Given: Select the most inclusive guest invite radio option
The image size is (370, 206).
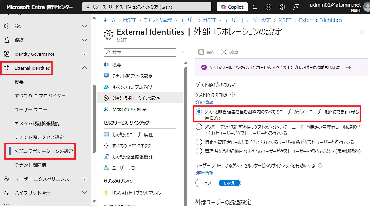Looking at the screenshot, I should (x=199, y=112).
